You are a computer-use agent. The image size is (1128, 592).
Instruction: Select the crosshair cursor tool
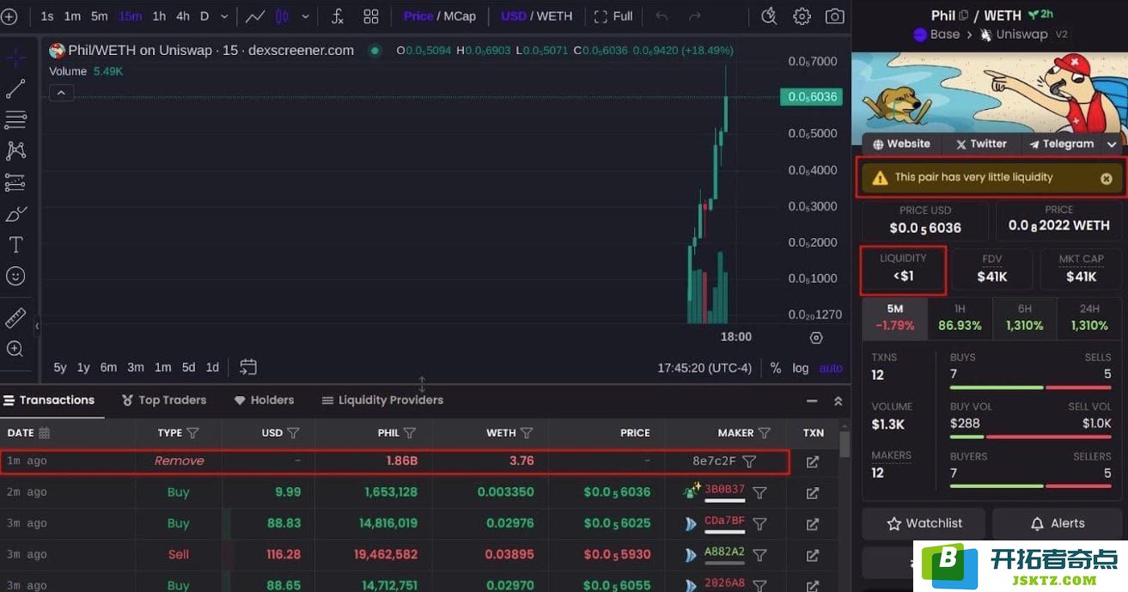click(15, 58)
